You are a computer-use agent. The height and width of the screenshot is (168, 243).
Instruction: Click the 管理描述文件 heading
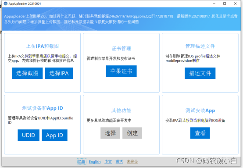(x=200, y=46)
